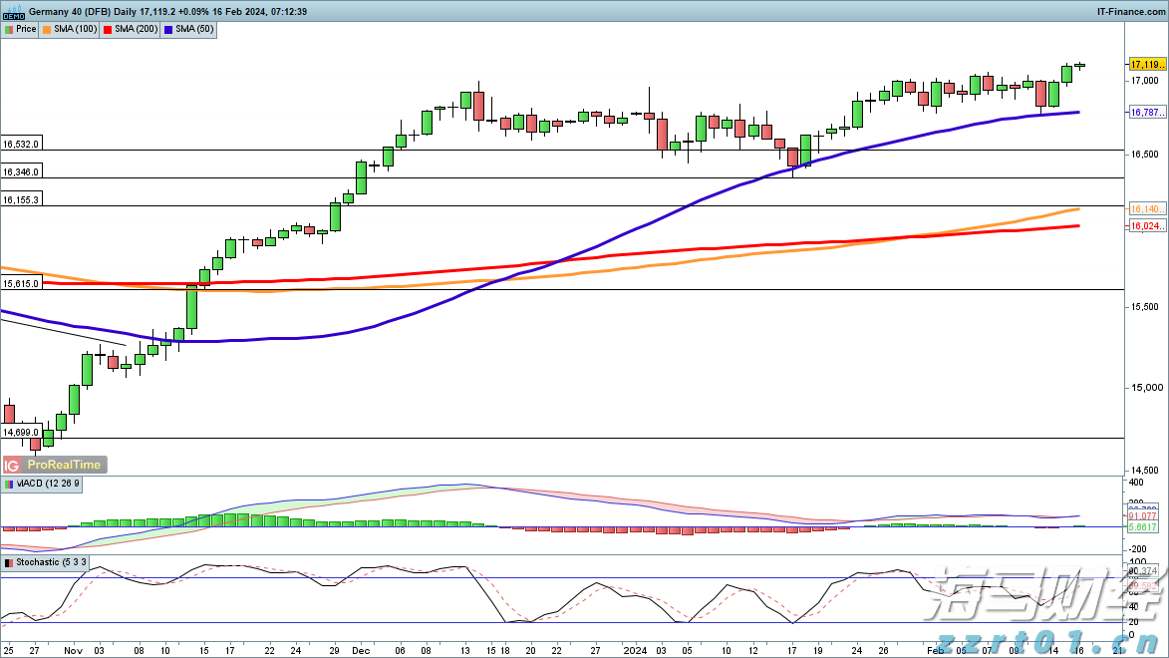Image resolution: width=1169 pixels, height=658 pixels.
Task: Click the IG logo on the chart
Action: [x=13, y=465]
